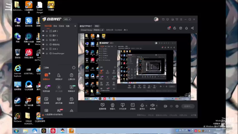Hide the 全屏 1 source
Screen dimensions: 238x134
coord(43,31)
